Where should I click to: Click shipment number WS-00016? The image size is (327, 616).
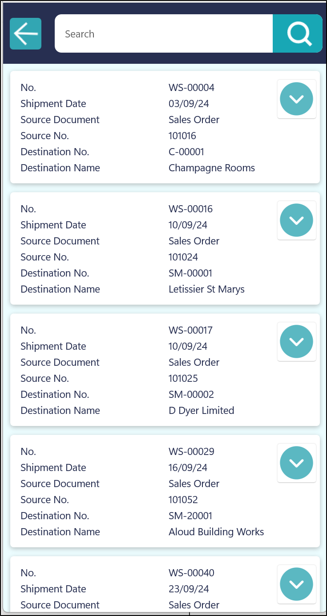190,209
